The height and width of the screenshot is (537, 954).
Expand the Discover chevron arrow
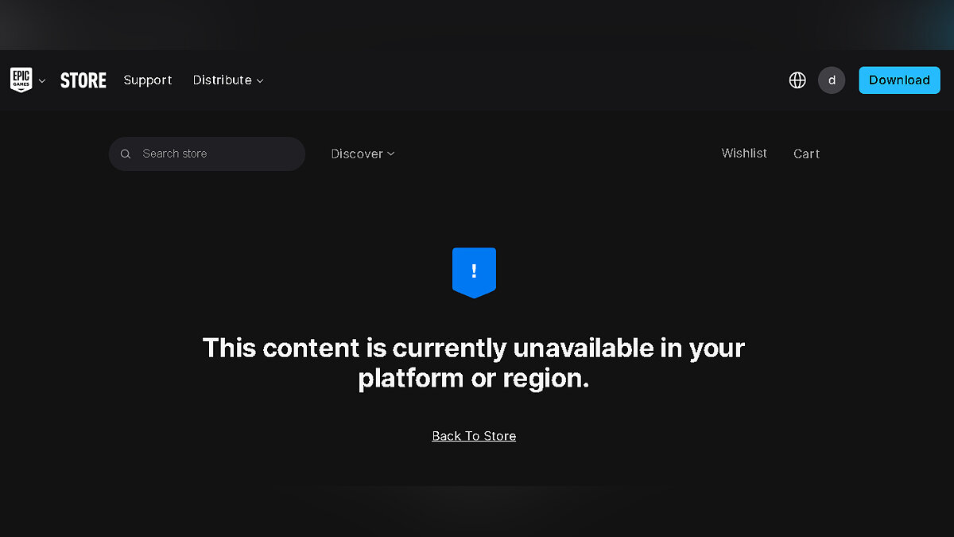coord(390,154)
